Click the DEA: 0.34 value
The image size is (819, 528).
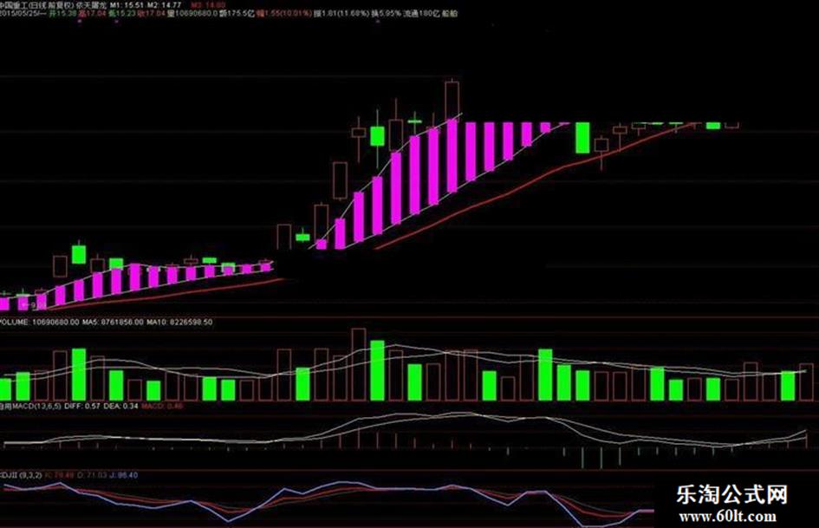(121, 406)
